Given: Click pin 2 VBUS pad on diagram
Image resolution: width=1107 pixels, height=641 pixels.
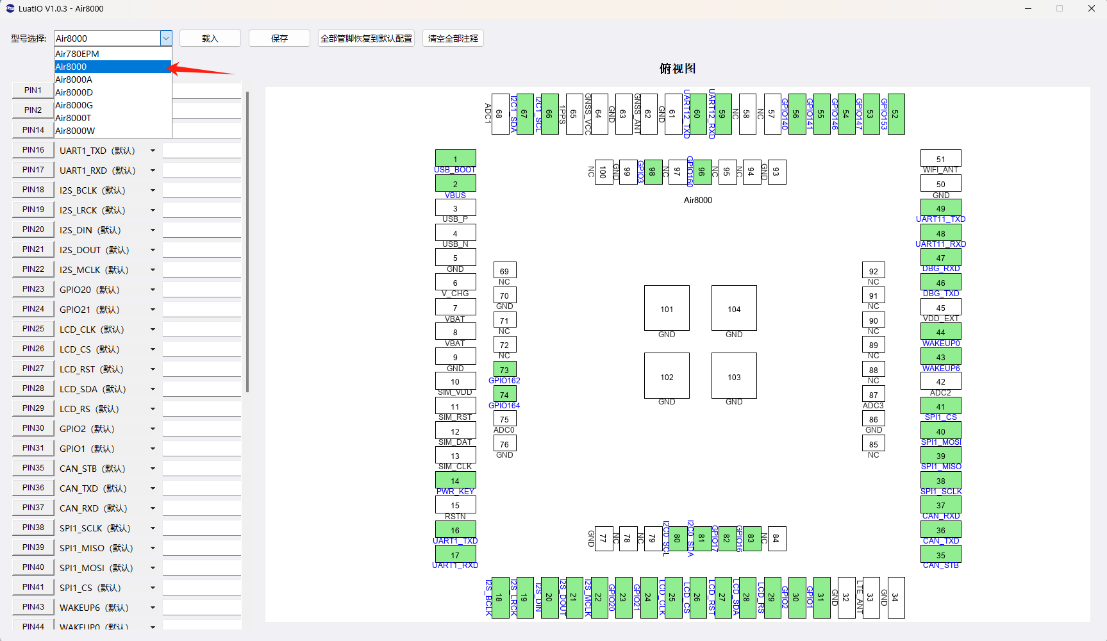Looking at the screenshot, I should [455, 183].
